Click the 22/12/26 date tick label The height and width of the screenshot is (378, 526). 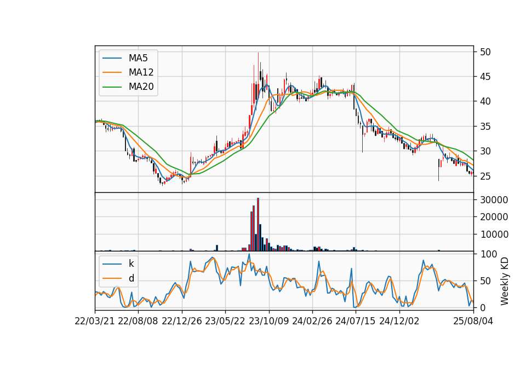tap(182, 321)
